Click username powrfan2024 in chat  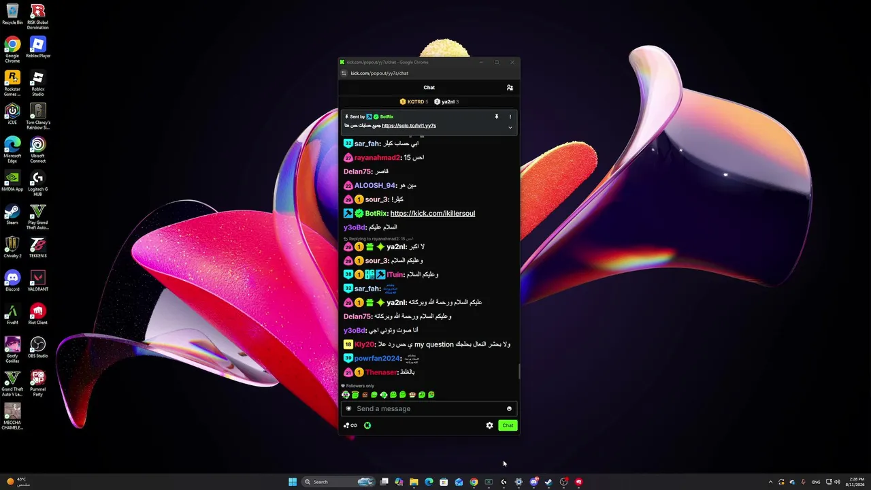point(377,359)
